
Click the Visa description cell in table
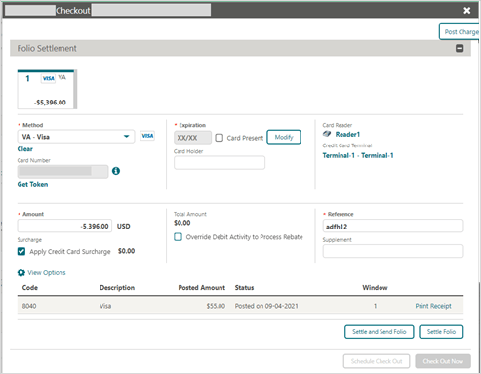(105, 306)
